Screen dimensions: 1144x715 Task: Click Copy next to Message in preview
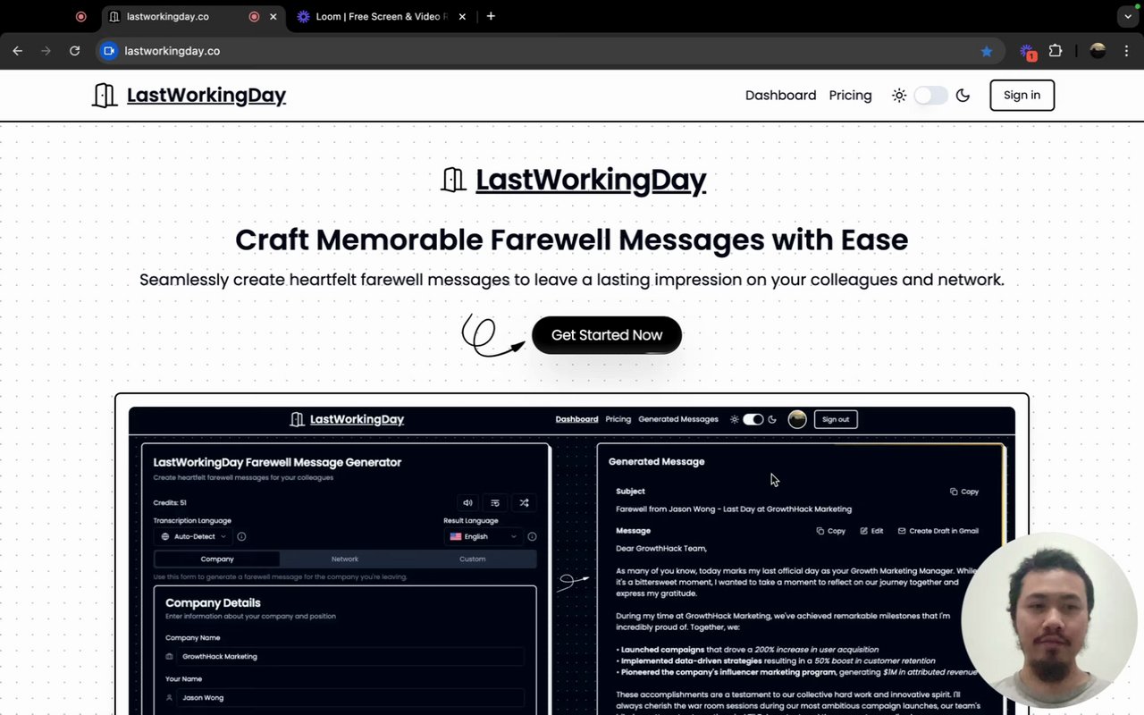click(831, 531)
